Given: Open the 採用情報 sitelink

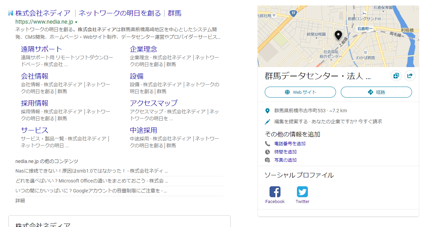Looking at the screenshot, I should pyautogui.click(x=35, y=103).
